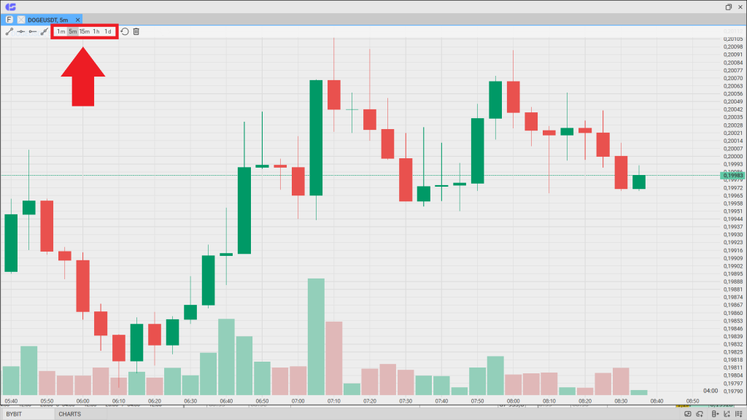Click the large green candle before 07:10
Viewport: 747px width, 420px height.
point(316,138)
